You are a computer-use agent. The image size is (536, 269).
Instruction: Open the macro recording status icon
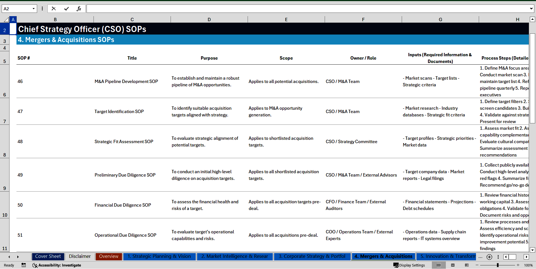24,265
